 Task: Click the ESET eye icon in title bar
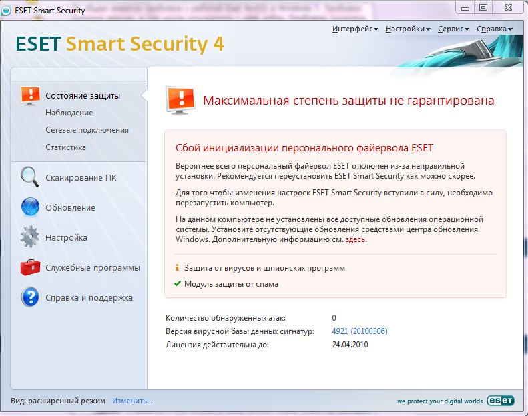pos(6,11)
